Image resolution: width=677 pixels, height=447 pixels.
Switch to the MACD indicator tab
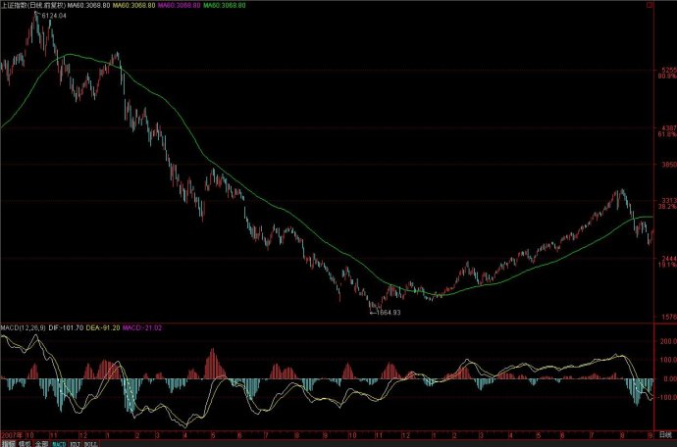tap(60, 443)
